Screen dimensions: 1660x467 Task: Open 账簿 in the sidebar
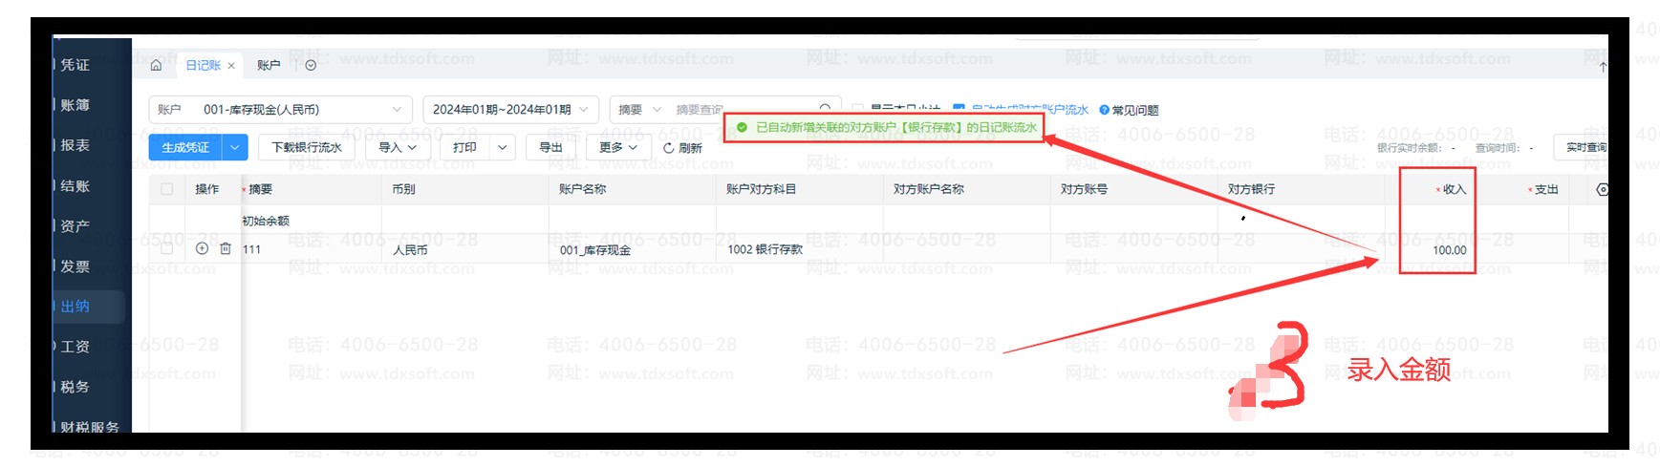coord(75,105)
